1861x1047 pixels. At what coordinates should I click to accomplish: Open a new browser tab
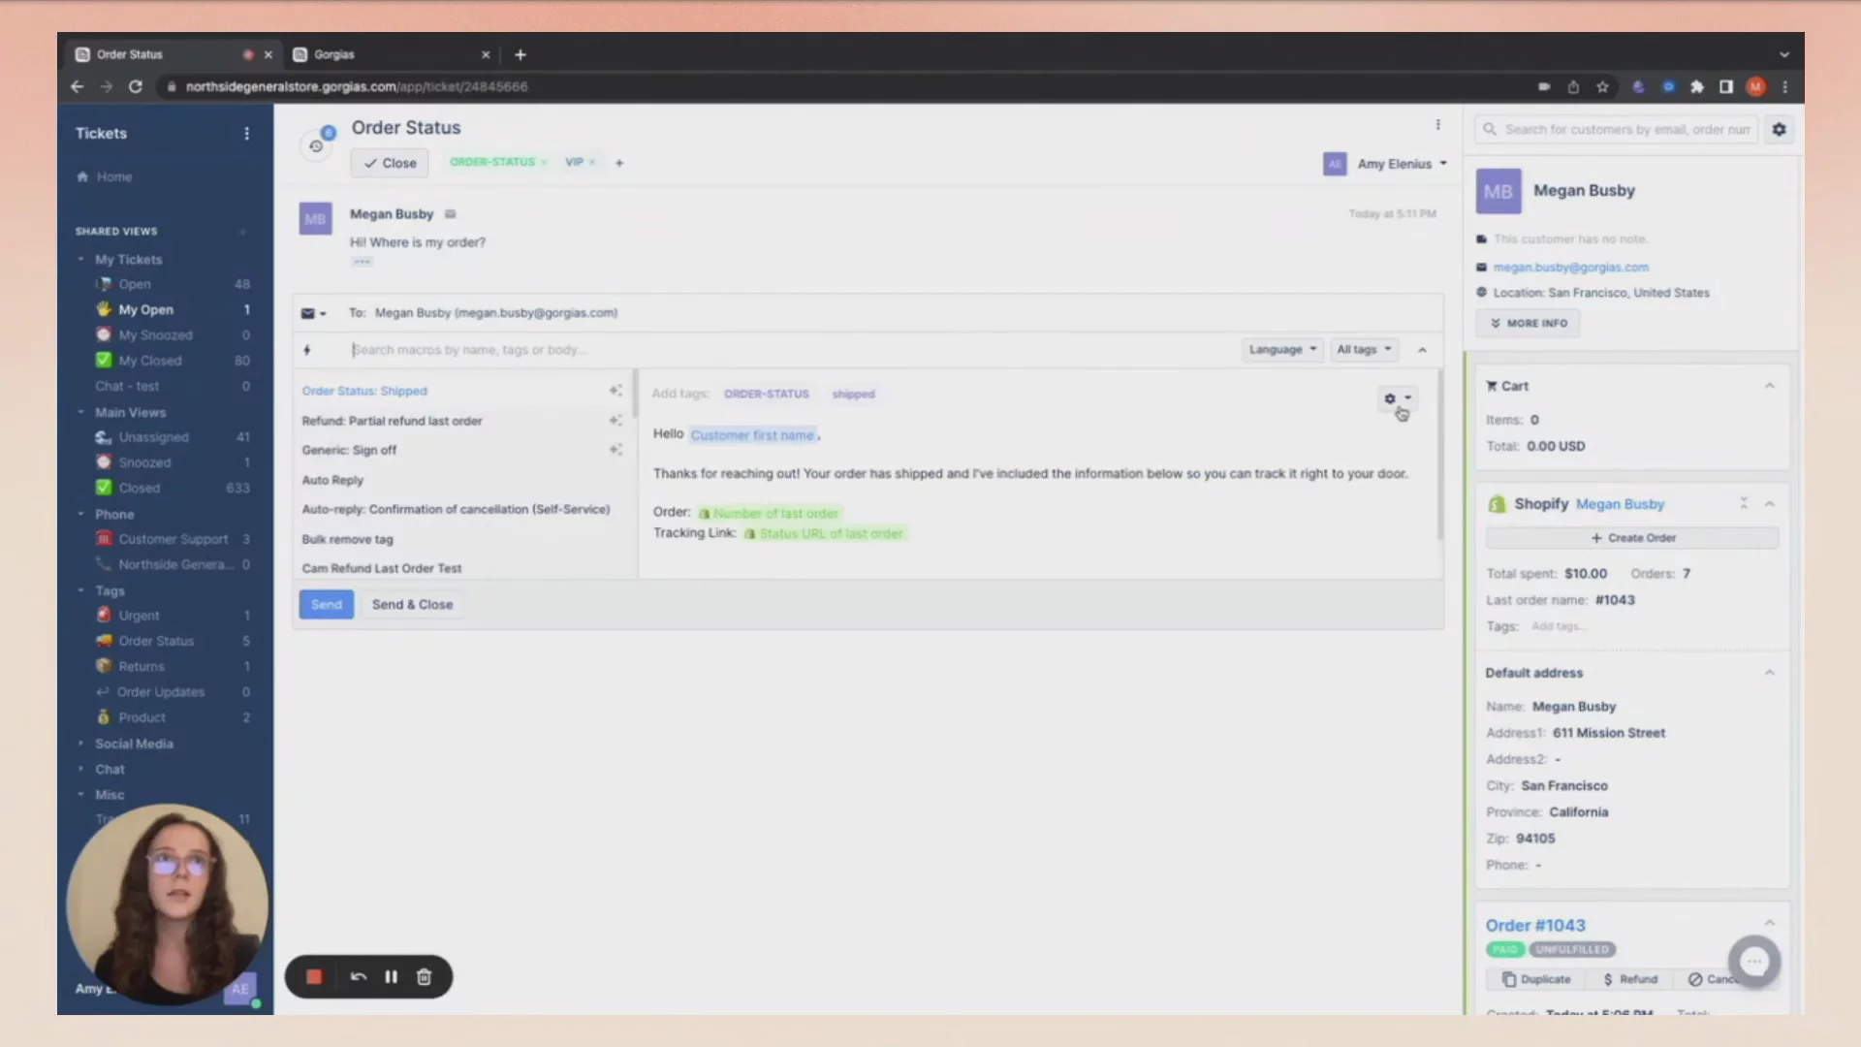tap(520, 54)
